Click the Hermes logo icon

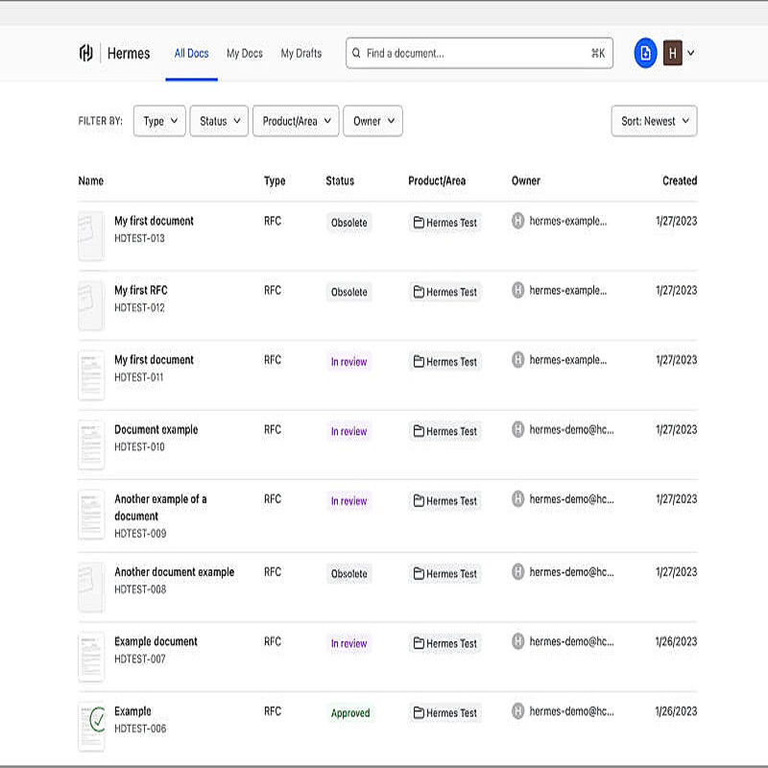(84, 53)
